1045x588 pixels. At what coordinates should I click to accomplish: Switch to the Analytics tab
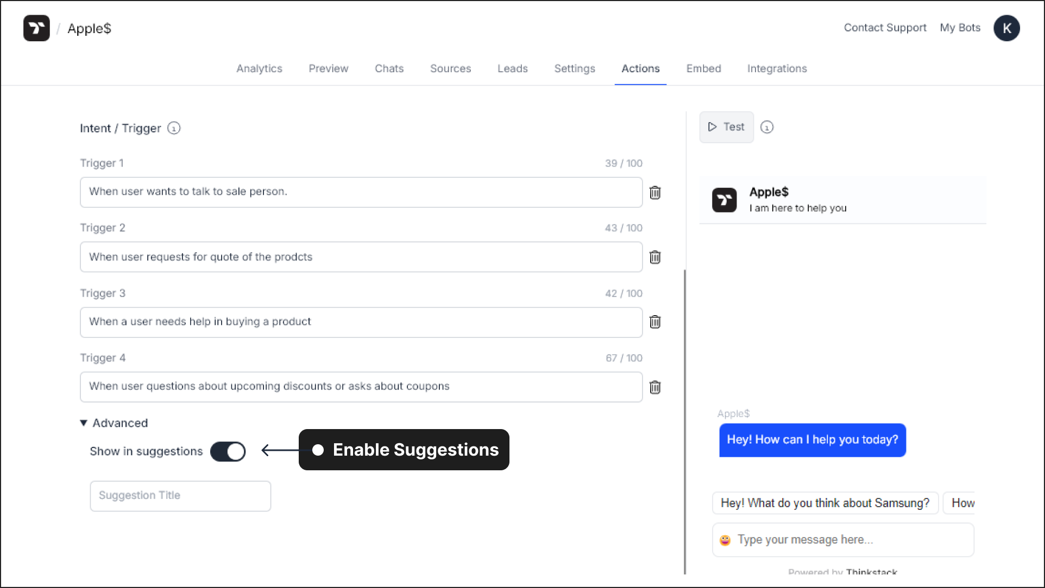point(259,68)
